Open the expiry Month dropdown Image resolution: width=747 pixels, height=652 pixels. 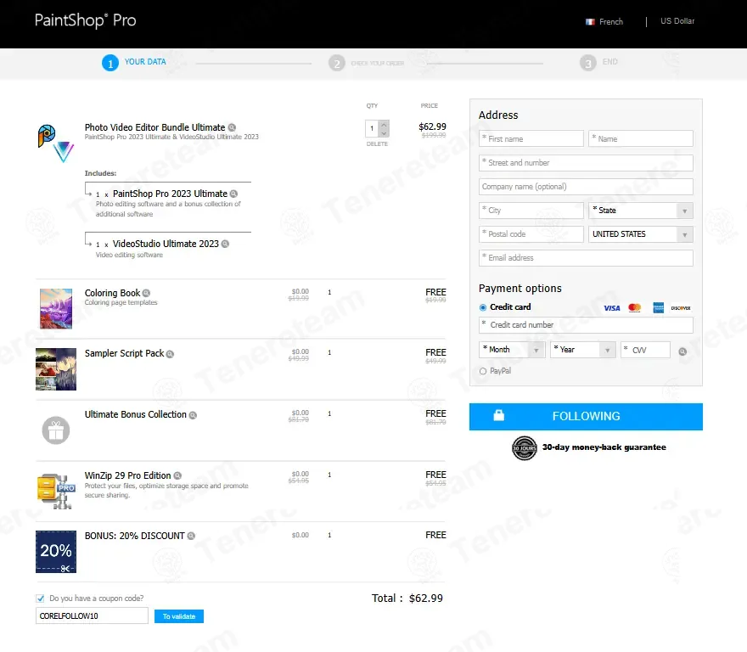click(512, 350)
